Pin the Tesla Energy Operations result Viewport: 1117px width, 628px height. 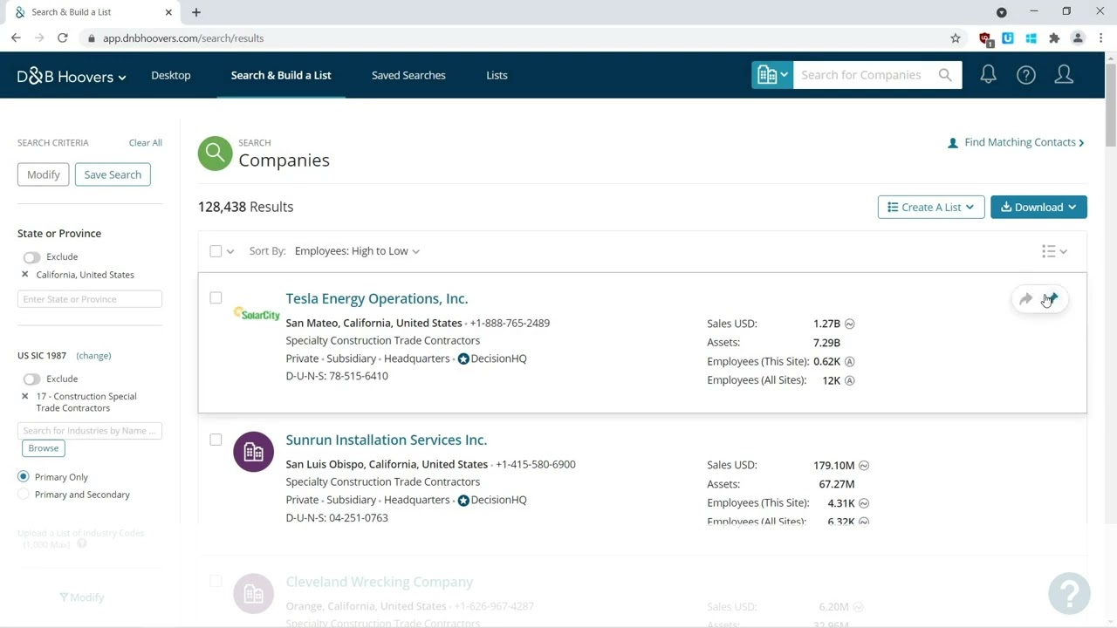(x=1051, y=299)
